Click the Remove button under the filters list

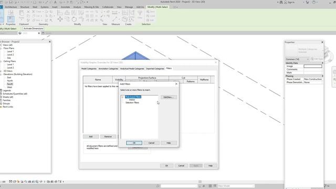click(108, 136)
